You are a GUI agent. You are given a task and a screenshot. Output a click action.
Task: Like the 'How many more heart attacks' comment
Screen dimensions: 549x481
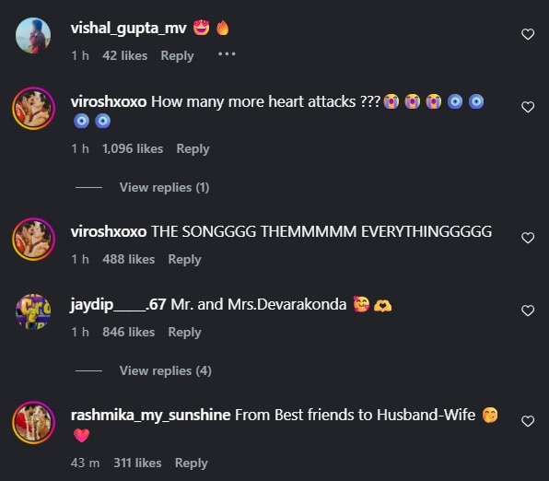pos(528,107)
